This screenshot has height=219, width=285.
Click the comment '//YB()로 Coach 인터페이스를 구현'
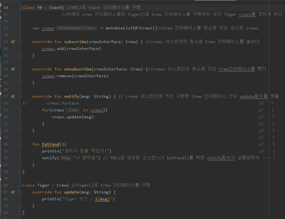103,7
